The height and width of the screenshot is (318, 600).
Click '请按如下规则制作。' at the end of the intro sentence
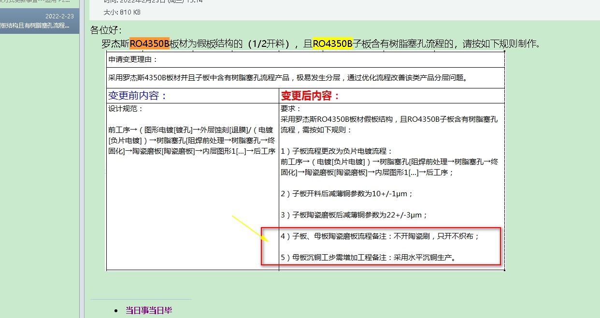point(501,44)
